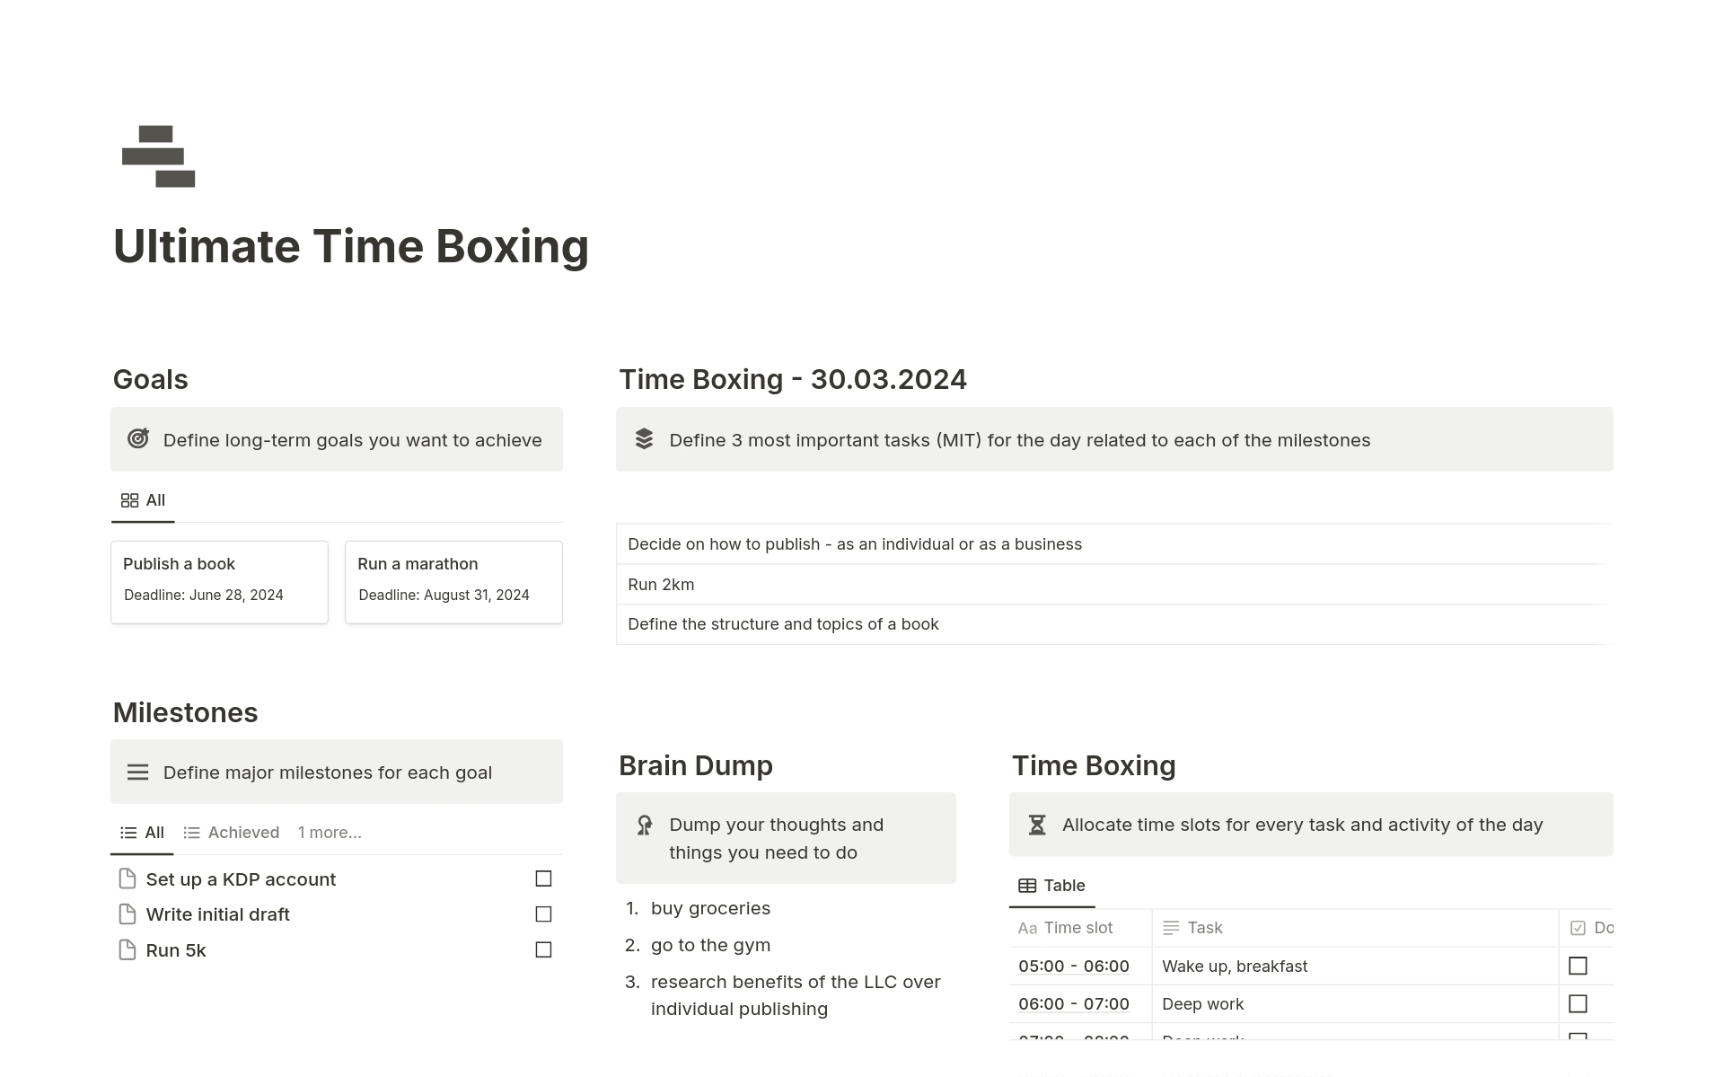Open the Task column header menu

tap(1204, 928)
